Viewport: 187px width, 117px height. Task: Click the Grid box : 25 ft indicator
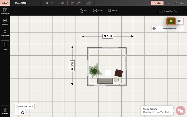click(x=25, y=106)
